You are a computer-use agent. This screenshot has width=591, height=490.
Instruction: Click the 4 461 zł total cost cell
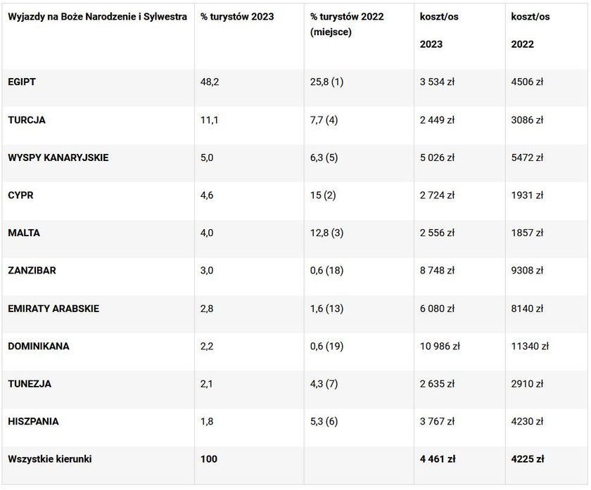(x=438, y=459)
